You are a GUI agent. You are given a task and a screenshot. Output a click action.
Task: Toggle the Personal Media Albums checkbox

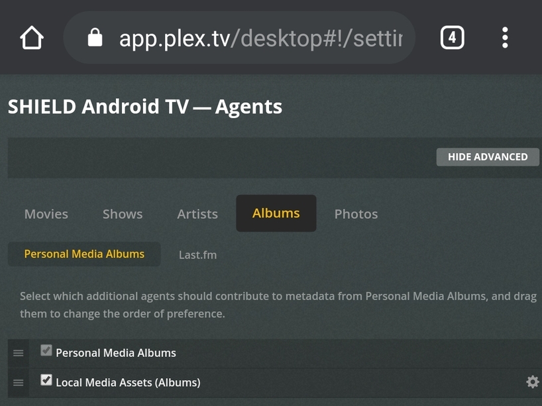click(x=46, y=351)
